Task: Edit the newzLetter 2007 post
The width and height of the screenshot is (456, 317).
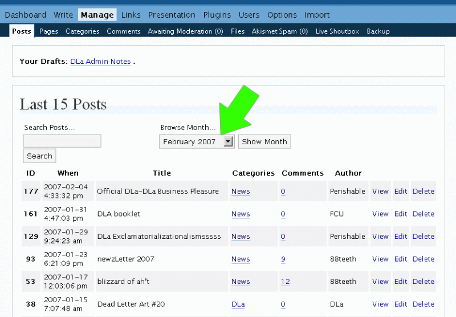Action: point(401,259)
